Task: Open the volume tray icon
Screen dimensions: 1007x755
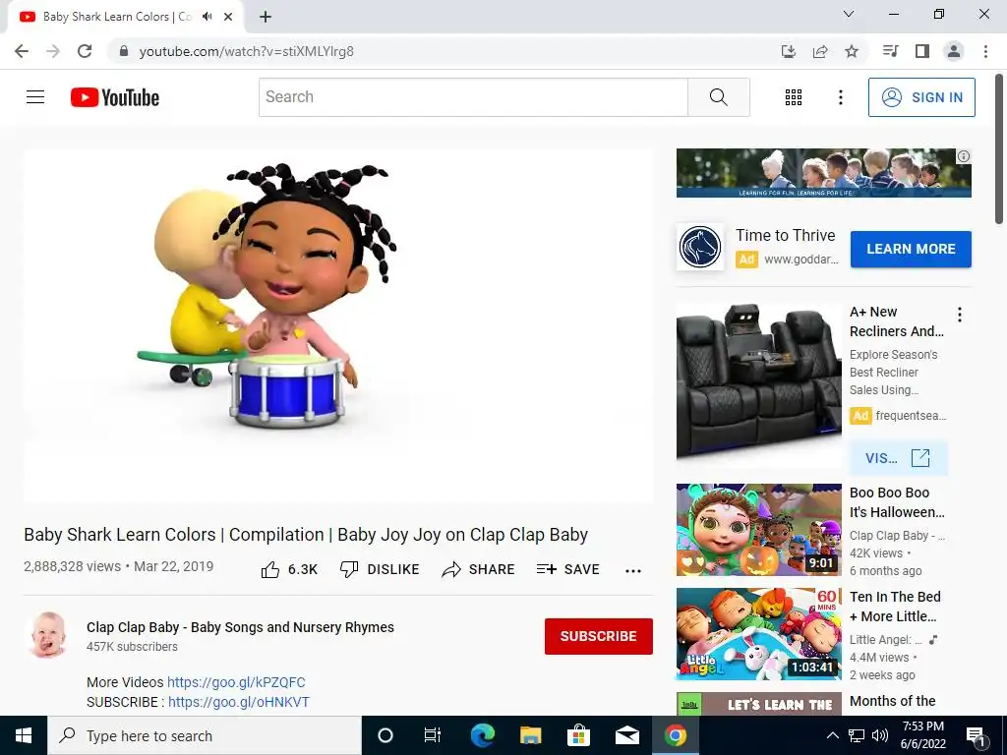Action: pyautogui.click(x=880, y=735)
